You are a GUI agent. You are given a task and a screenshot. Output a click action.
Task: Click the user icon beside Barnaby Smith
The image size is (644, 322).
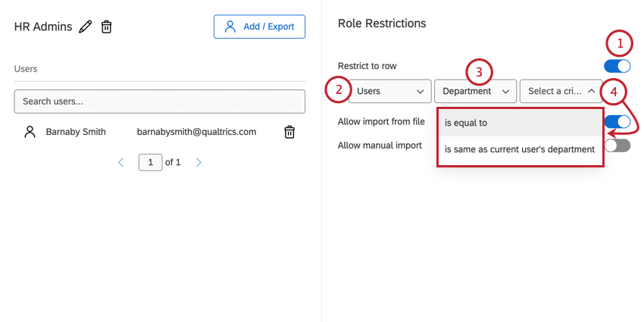tap(30, 132)
